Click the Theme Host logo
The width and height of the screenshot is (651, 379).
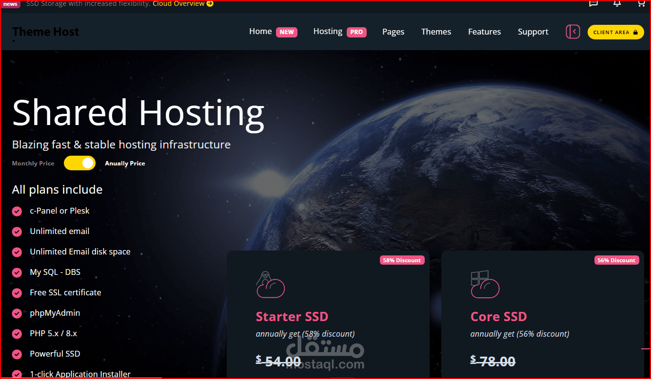coord(45,32)
